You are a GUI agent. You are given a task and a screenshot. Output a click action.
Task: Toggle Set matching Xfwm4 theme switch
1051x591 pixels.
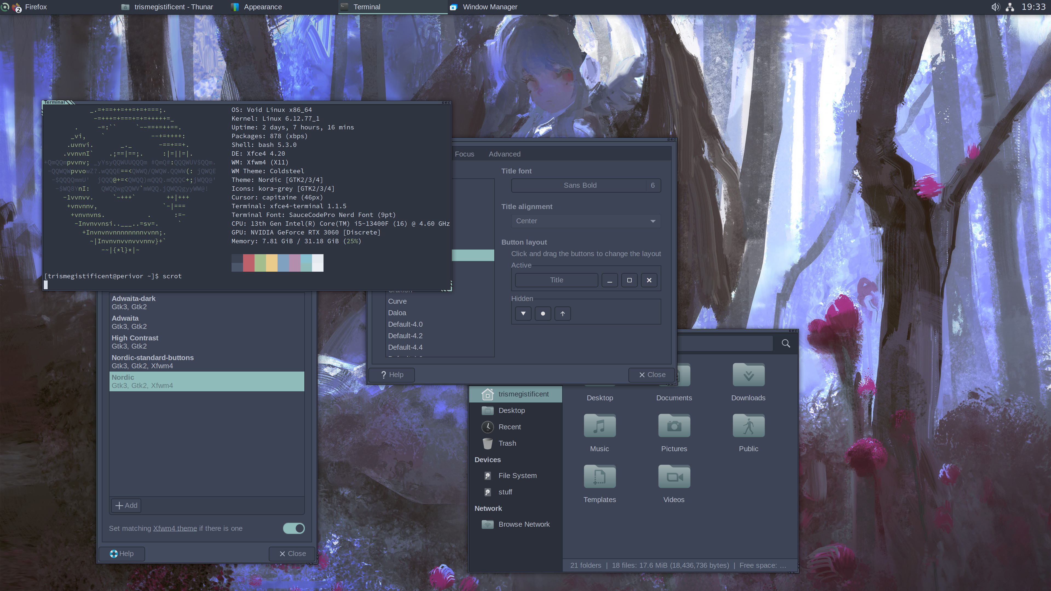point(294,529)
